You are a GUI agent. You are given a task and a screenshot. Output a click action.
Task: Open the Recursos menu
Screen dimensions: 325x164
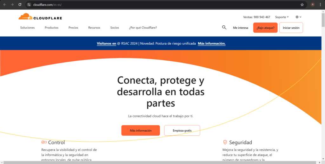pyautogui.click(x=94, y=28)
